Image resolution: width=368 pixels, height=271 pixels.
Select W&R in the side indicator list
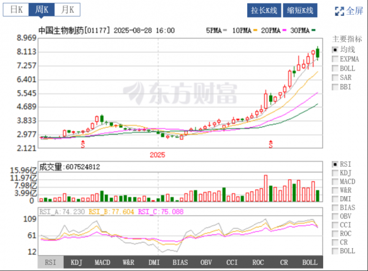click(x=335, y=190)
